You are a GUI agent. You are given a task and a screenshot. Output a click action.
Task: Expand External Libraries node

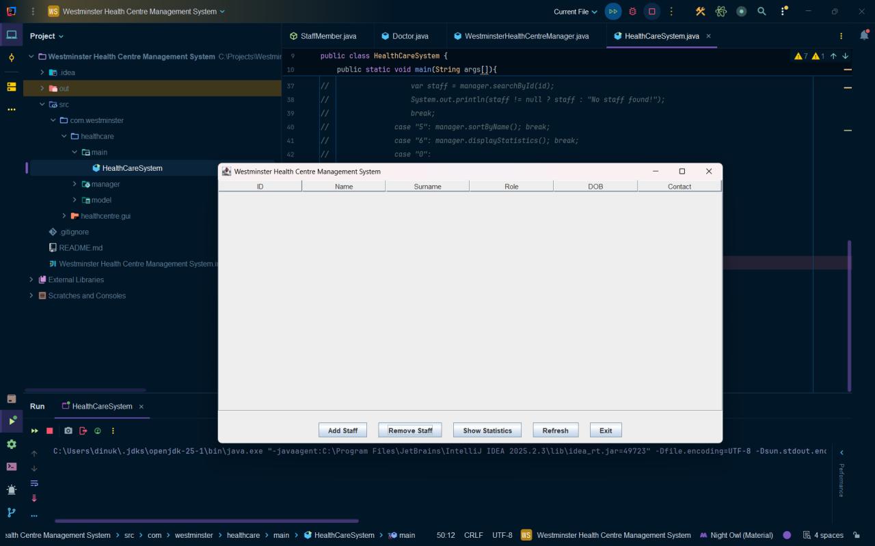coord(31,279)
